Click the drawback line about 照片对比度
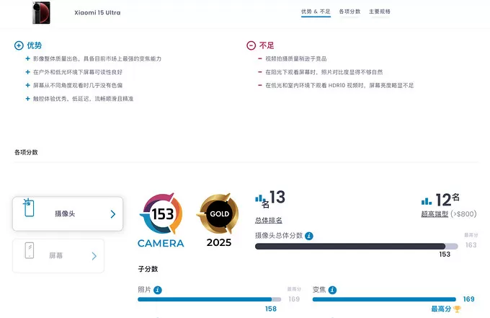The width and height of the screenshot is (490, 318). (x=324, y=72)
